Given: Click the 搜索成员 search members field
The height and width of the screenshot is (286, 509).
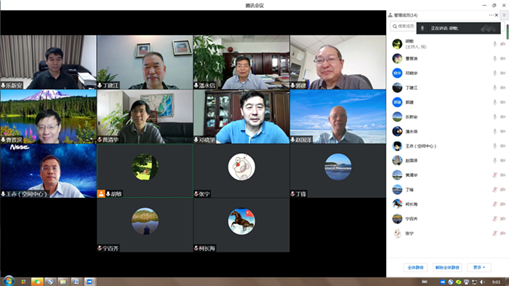Looking at the screenshot, I should point(403,26).
